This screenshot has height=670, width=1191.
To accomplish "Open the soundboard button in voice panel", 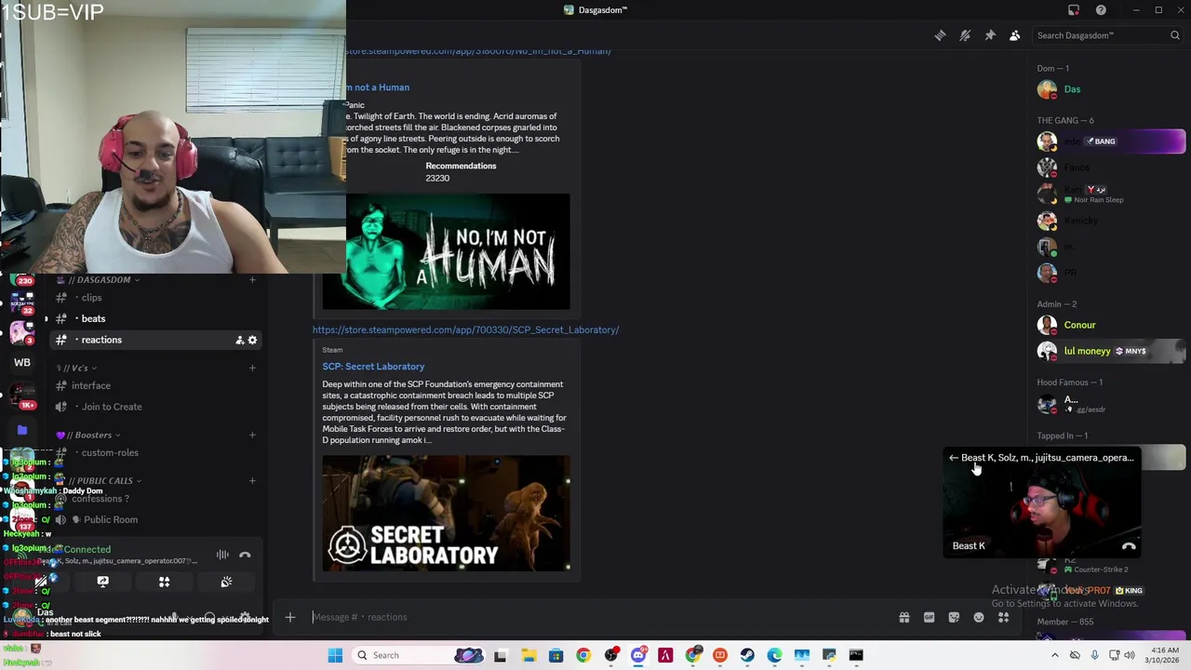I will tap(226, 583).
